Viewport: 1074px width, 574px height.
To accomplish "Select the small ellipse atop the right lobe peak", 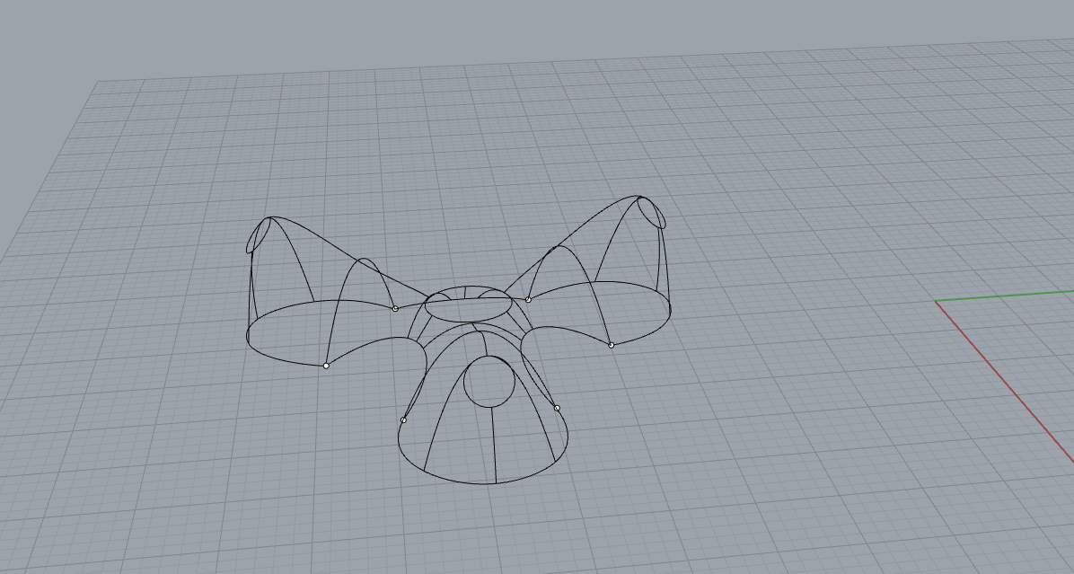I will pos(651,212).
